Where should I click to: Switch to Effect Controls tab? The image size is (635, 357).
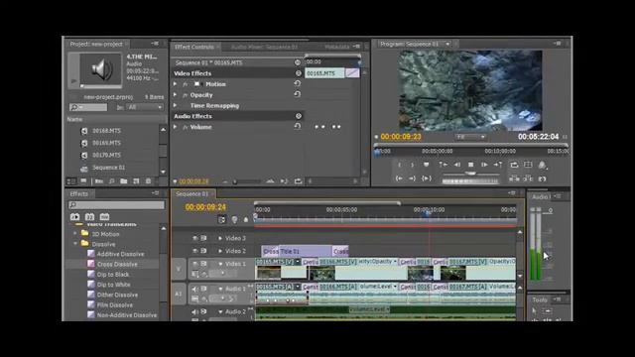click(x=194, y=47)
